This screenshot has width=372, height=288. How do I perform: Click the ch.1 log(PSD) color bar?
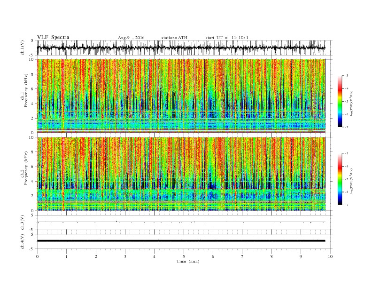pos(340,101)
